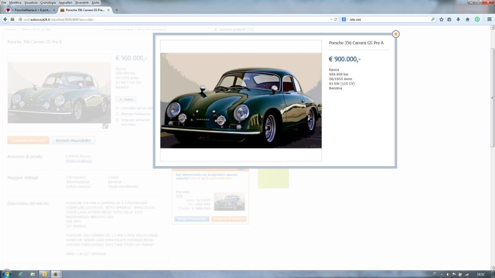Open the File menu
The image size is (495, 278).
coord(4,2)
